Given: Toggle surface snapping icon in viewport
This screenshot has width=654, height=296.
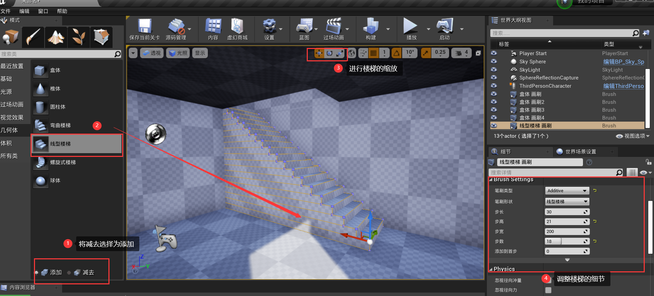Looking at the screenshot, I should [x=363, y=53].
